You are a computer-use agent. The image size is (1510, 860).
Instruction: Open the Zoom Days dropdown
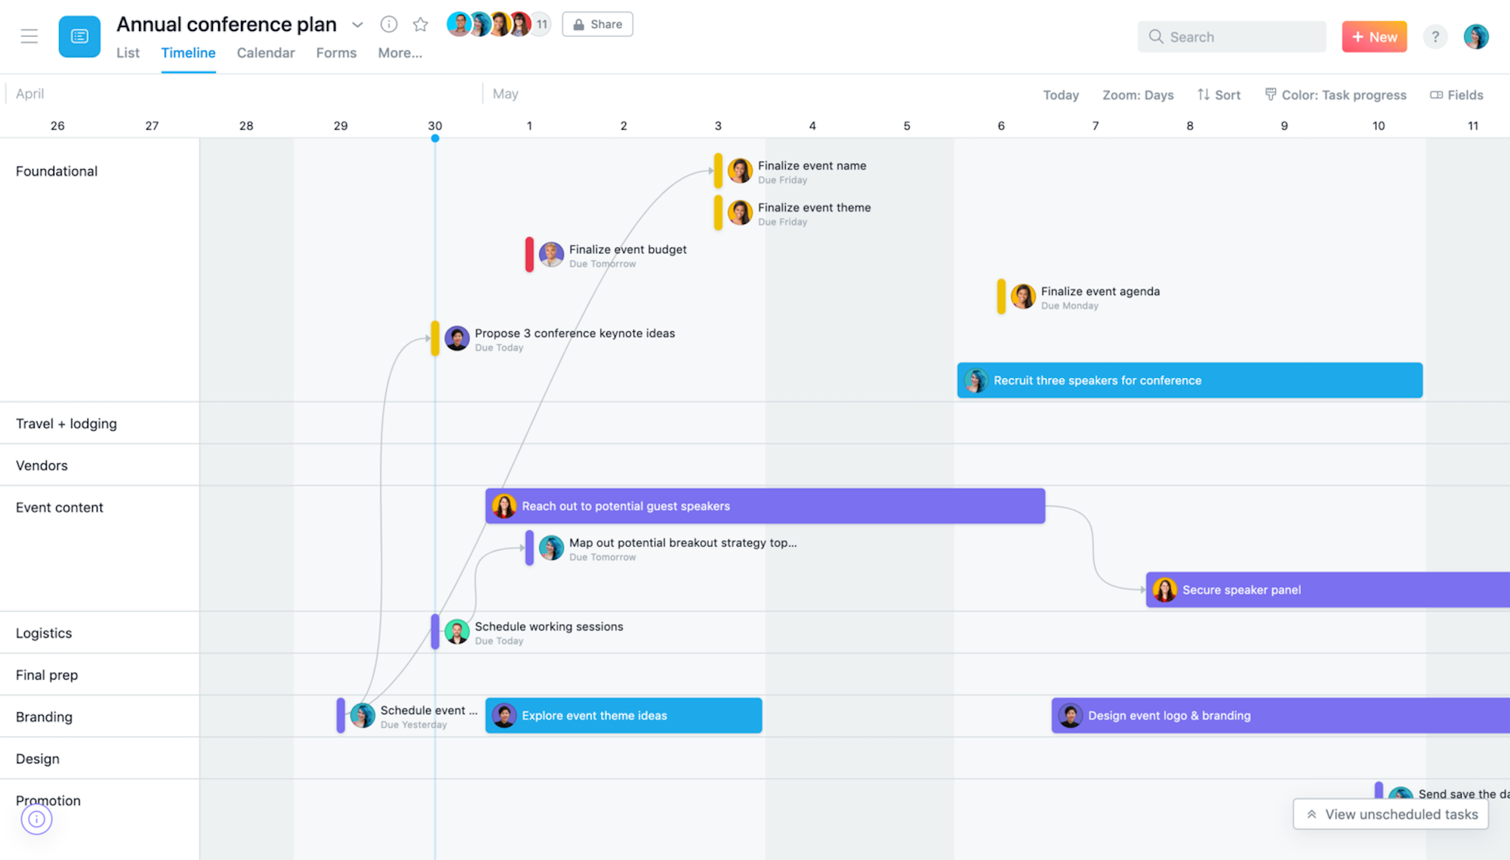coord(1138,94)
